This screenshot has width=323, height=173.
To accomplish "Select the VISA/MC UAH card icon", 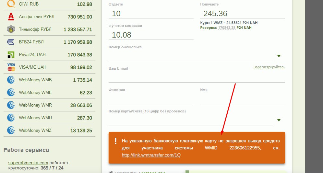I will 11,67.
